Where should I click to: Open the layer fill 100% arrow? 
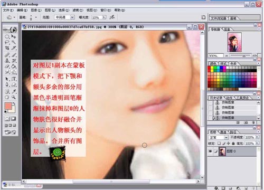257,143
